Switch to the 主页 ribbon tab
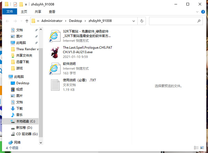This screenshot has width=208, height=153. pos(24,12)
